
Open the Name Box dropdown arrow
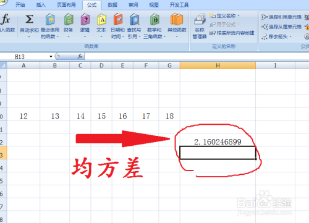click(x=51, y=56)
